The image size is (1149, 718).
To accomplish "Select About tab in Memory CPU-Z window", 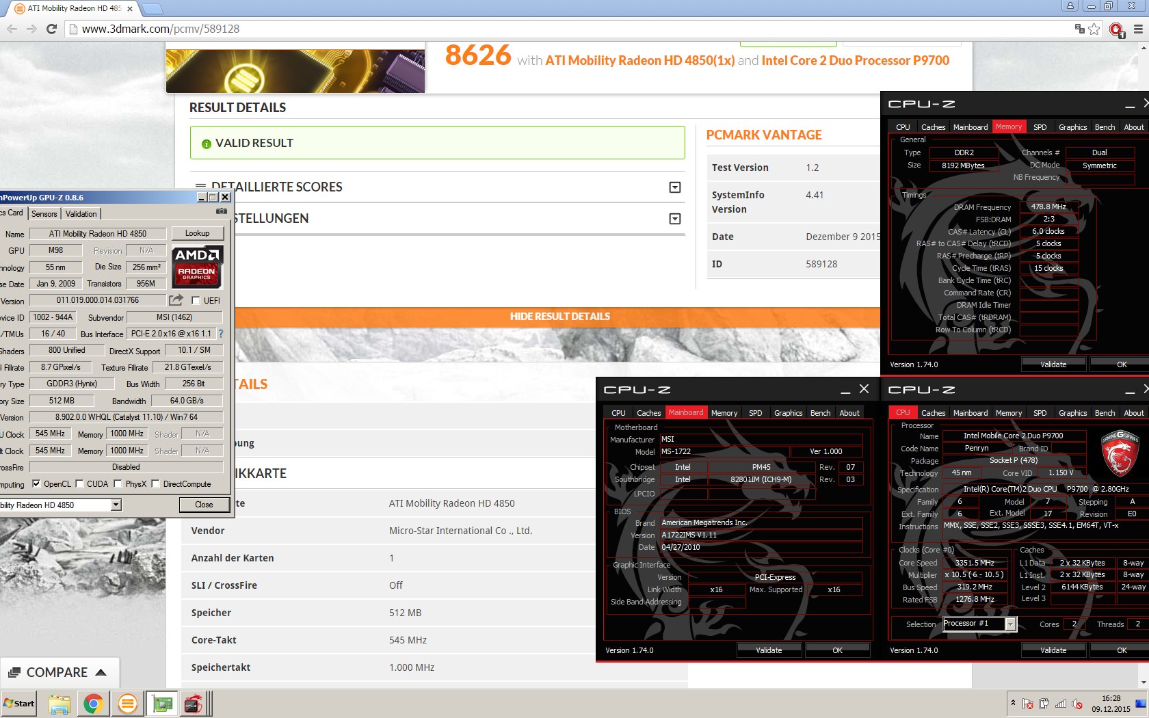I will click(x=1133, y=127).
